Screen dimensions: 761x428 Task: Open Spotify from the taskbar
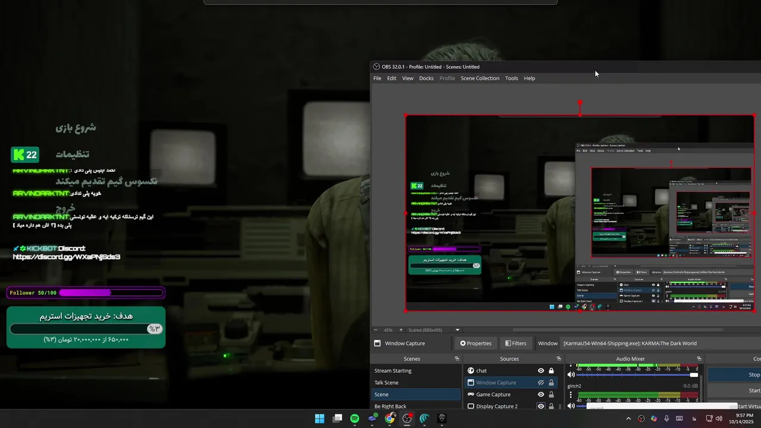pyautogui.click(x=354, y=418)
